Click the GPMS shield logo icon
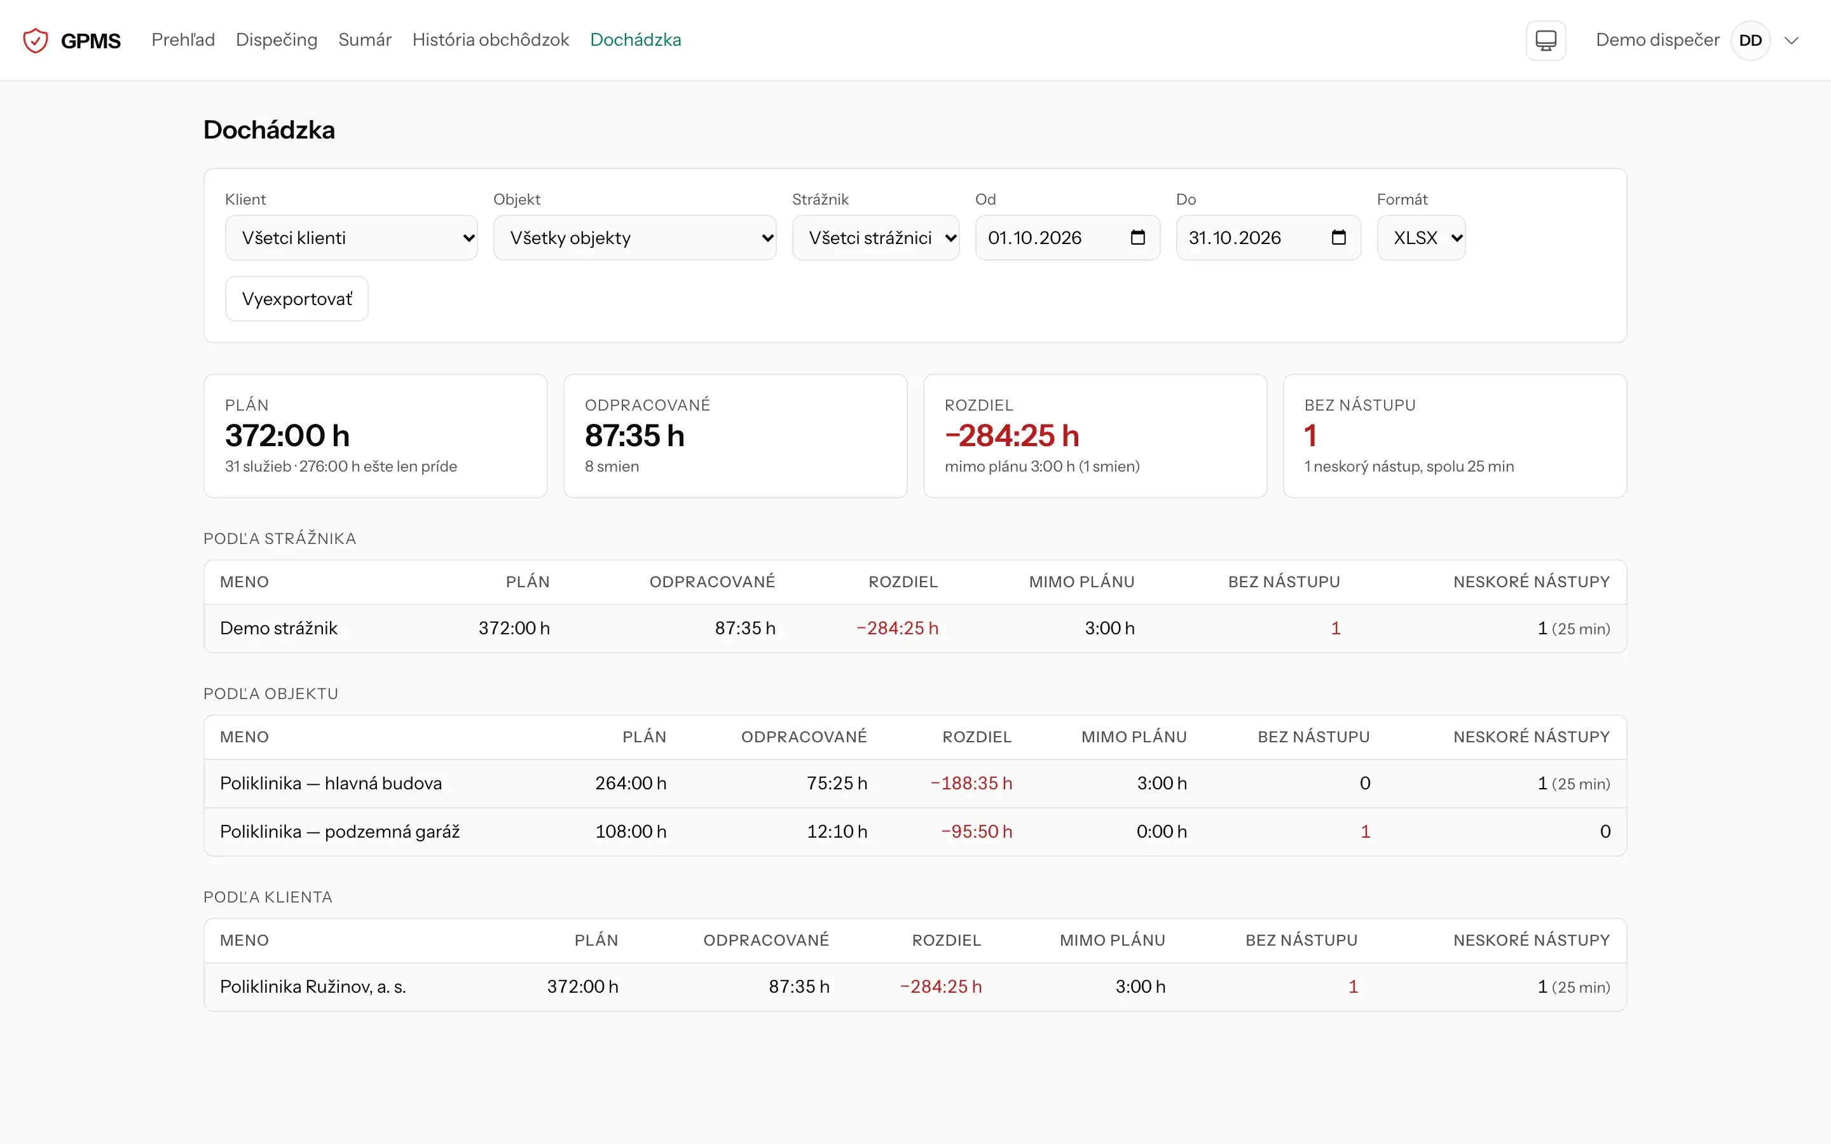 coord(36,40)
